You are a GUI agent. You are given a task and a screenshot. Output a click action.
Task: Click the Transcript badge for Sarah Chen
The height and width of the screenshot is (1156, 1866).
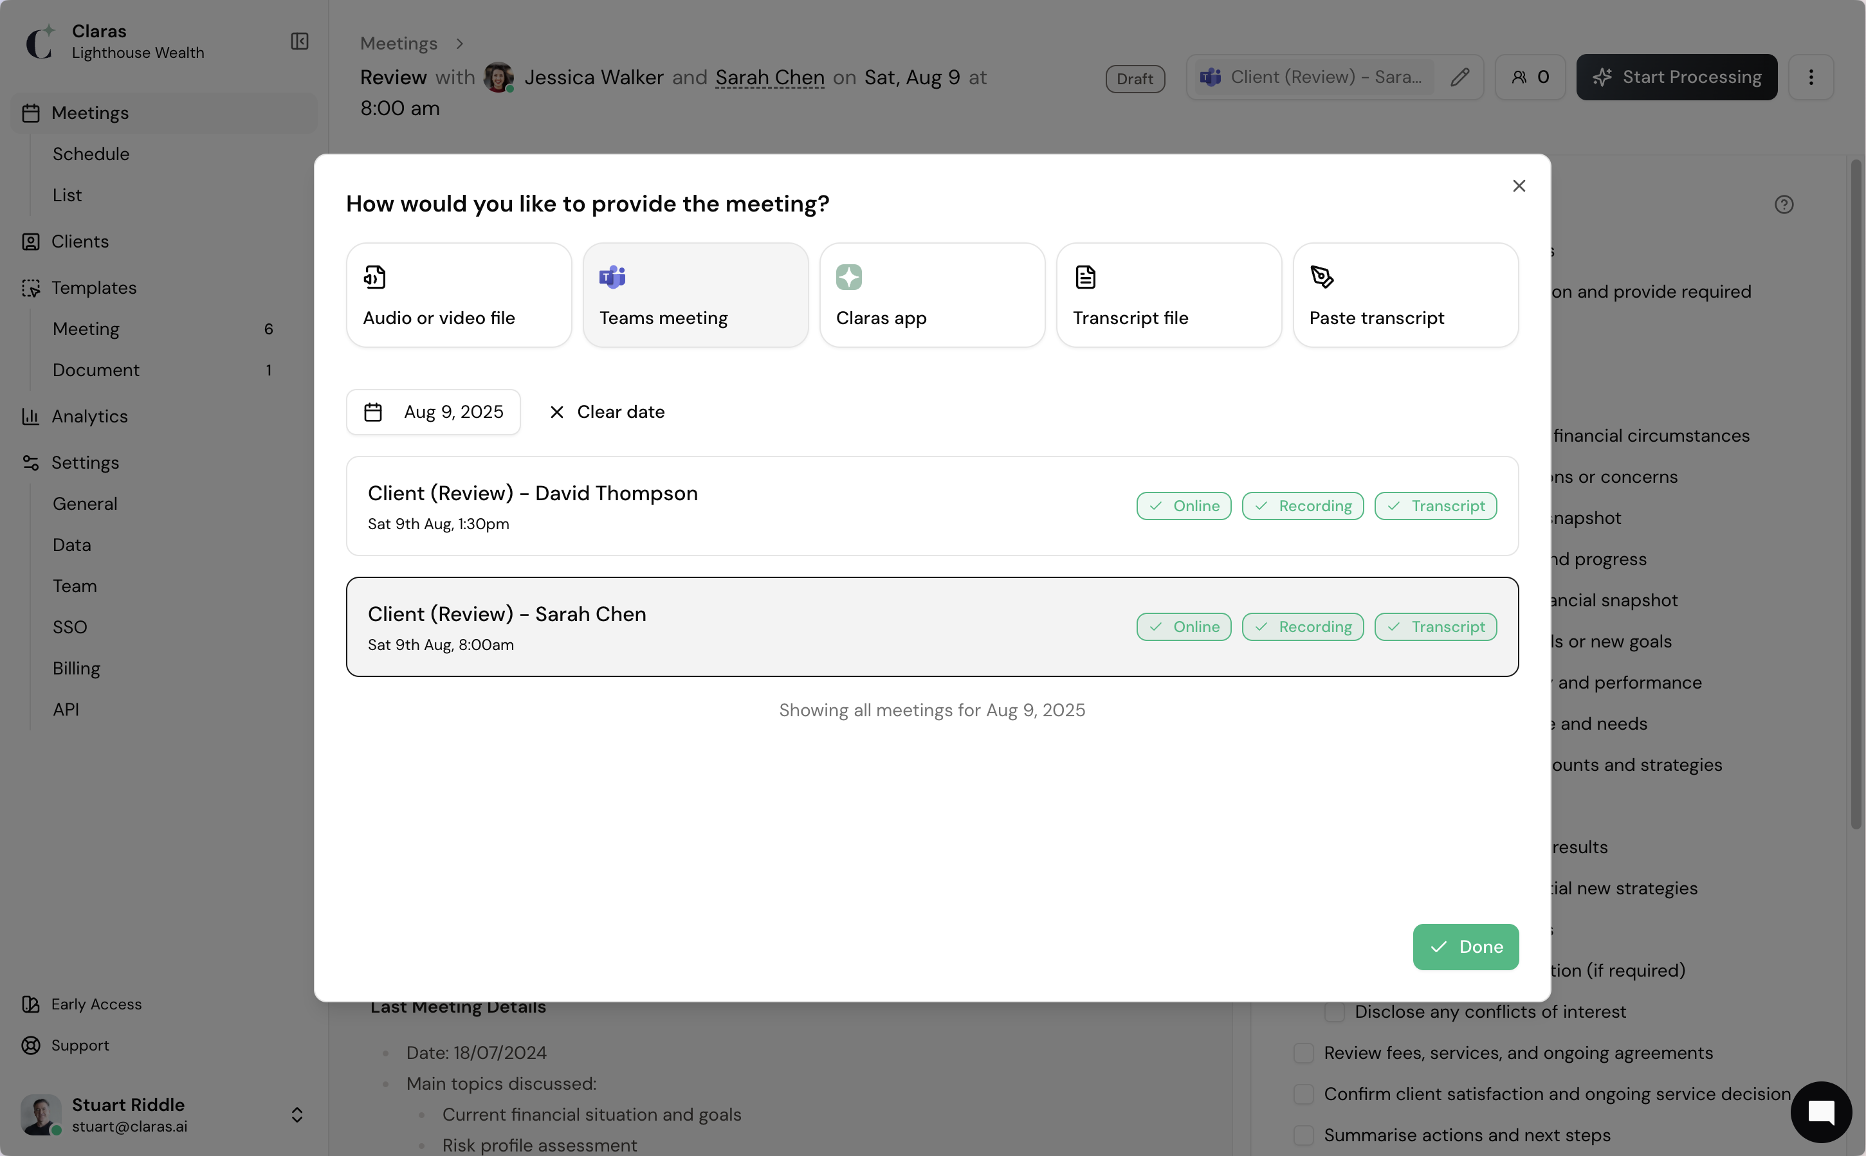[x=1436, y=627]
